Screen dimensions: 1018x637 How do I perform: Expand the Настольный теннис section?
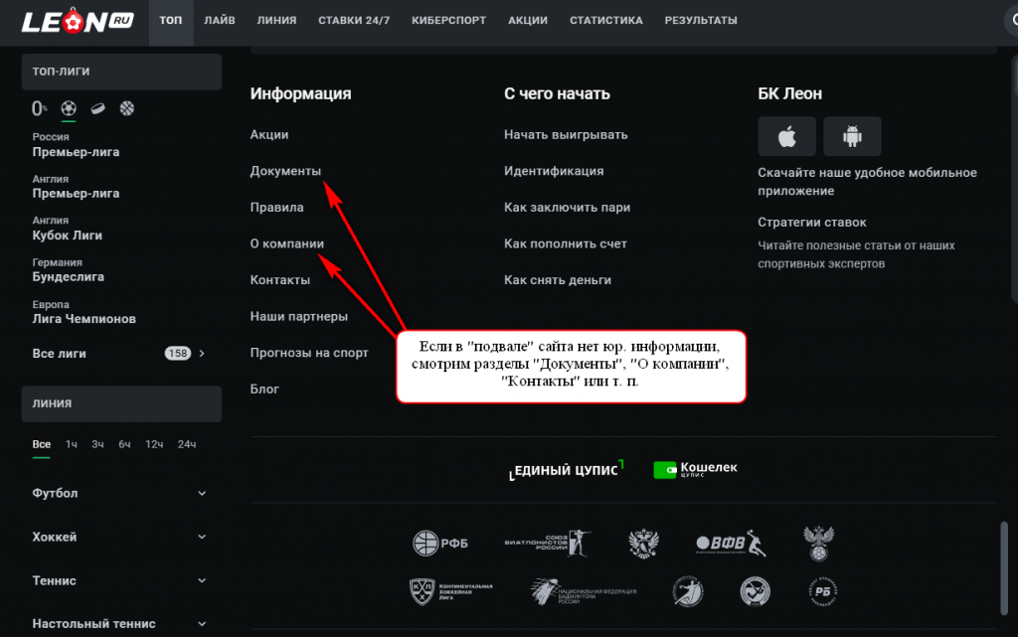point(120,623)
